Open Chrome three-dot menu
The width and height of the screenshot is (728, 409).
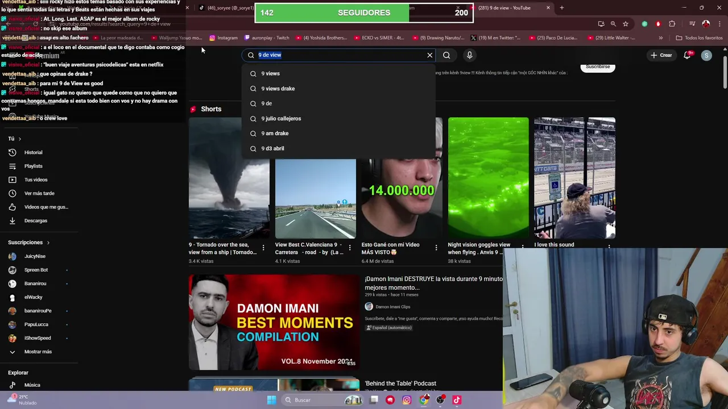[x=719, y=24]
